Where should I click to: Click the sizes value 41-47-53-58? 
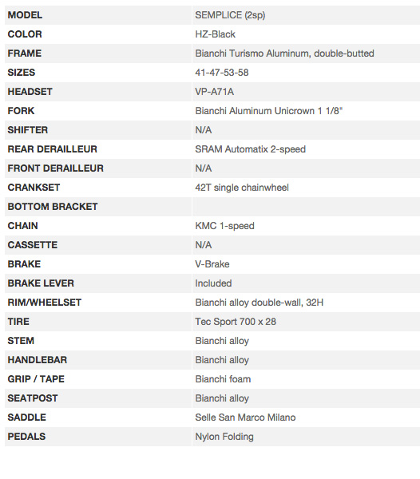222,73
